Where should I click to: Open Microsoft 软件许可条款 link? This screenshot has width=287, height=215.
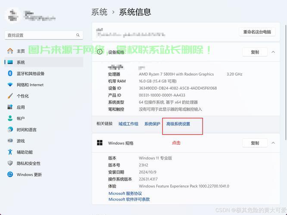coord(129,199)
